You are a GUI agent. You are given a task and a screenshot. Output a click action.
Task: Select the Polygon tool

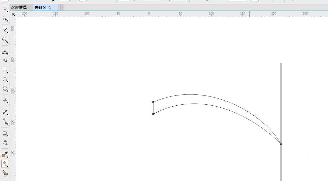click(x=5, y=89)
